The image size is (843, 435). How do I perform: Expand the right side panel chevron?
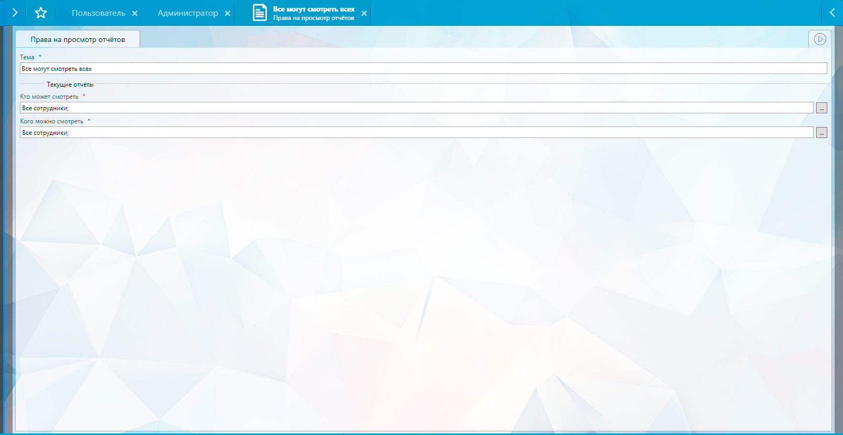point(832,13)
